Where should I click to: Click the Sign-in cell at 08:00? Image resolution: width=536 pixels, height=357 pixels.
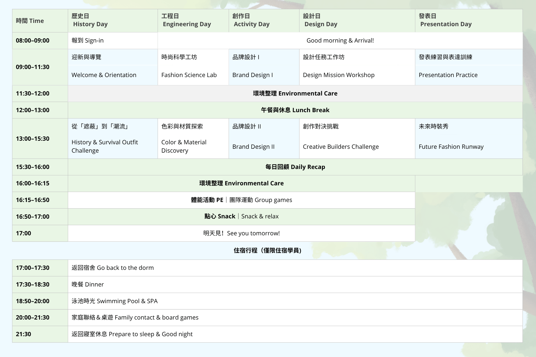click(113, 40)
